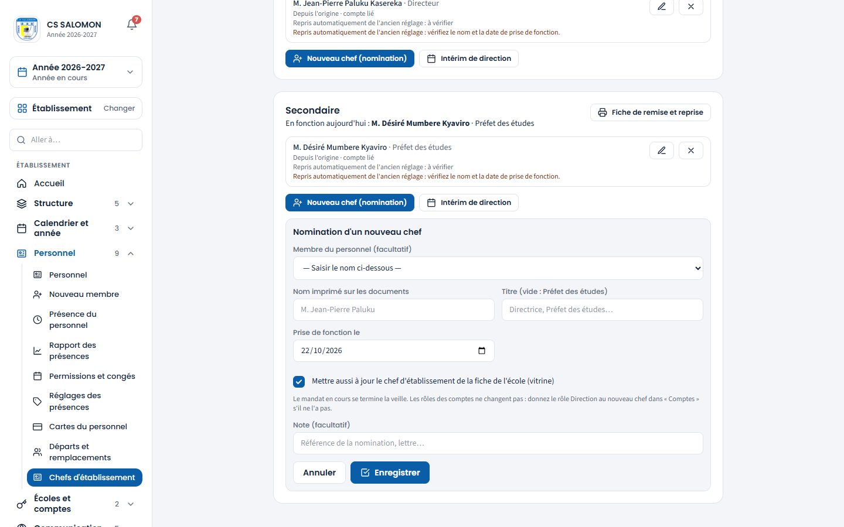Viewport: 844px width, 527px height.
Task: Click the Titre input field
Action: pyautogui.click(x=603, y=310)
